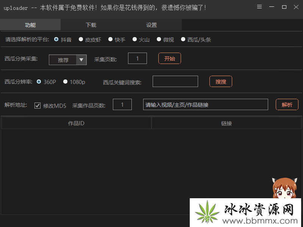Switch to the 下载 tab
The width and height of the screenshot is (303, 227).
coord(91,25)
